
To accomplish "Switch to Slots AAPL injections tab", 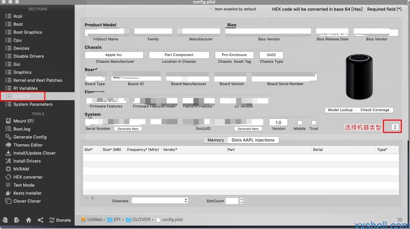I will (253, 140).
